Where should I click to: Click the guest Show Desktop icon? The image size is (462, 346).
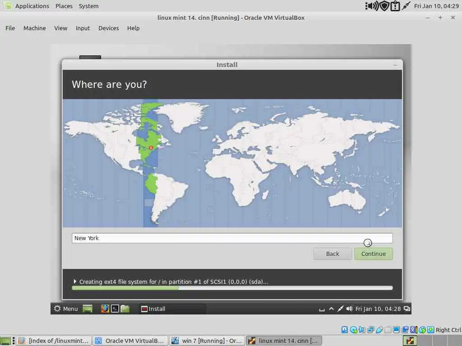tap(88, 309)
